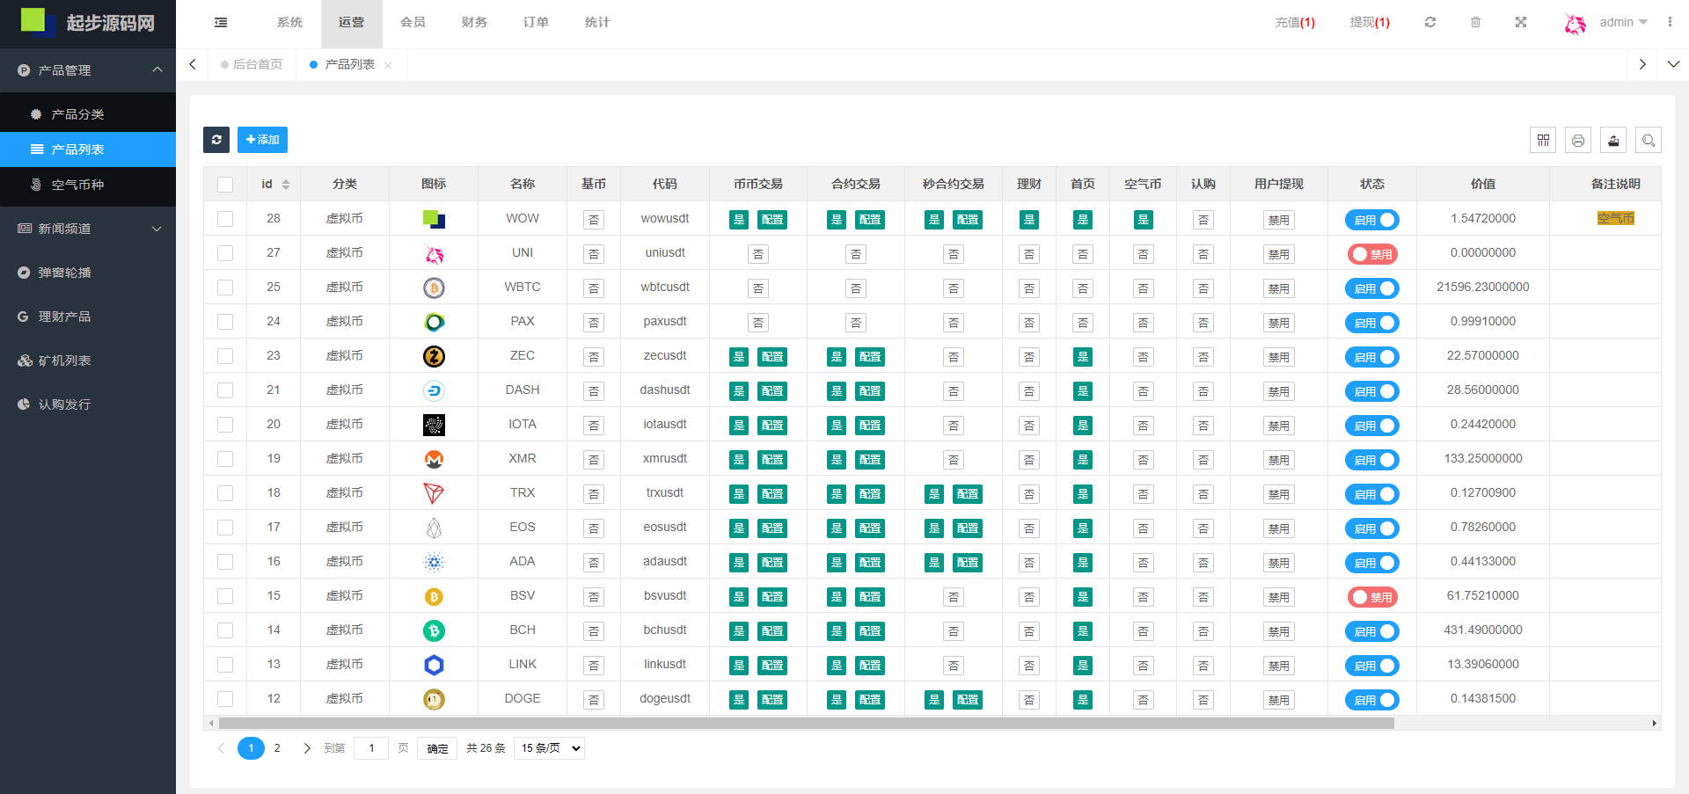Viewport: 1689px width, 794px height.
Task: Expand the 新闻频道 sidebar menu
Action: (x=88, y=229)
